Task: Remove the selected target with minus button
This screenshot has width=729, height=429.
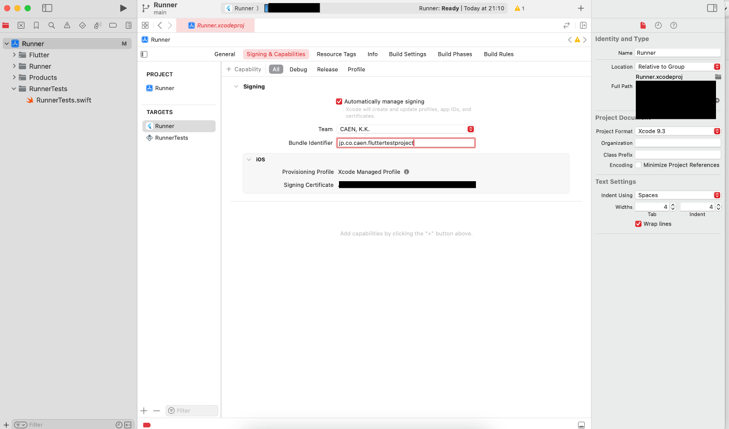Action: pyautogui.click(x=156, y=411)
